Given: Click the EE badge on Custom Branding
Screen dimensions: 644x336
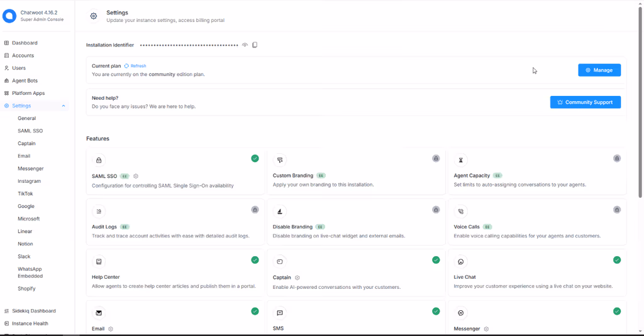Looking at the screenshot, I should [321, 176].
